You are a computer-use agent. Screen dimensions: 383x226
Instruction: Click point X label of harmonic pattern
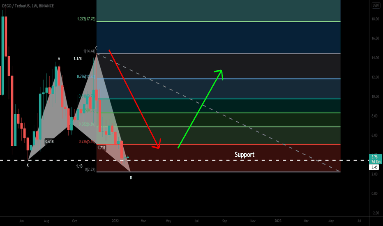(x=28, y=166)
